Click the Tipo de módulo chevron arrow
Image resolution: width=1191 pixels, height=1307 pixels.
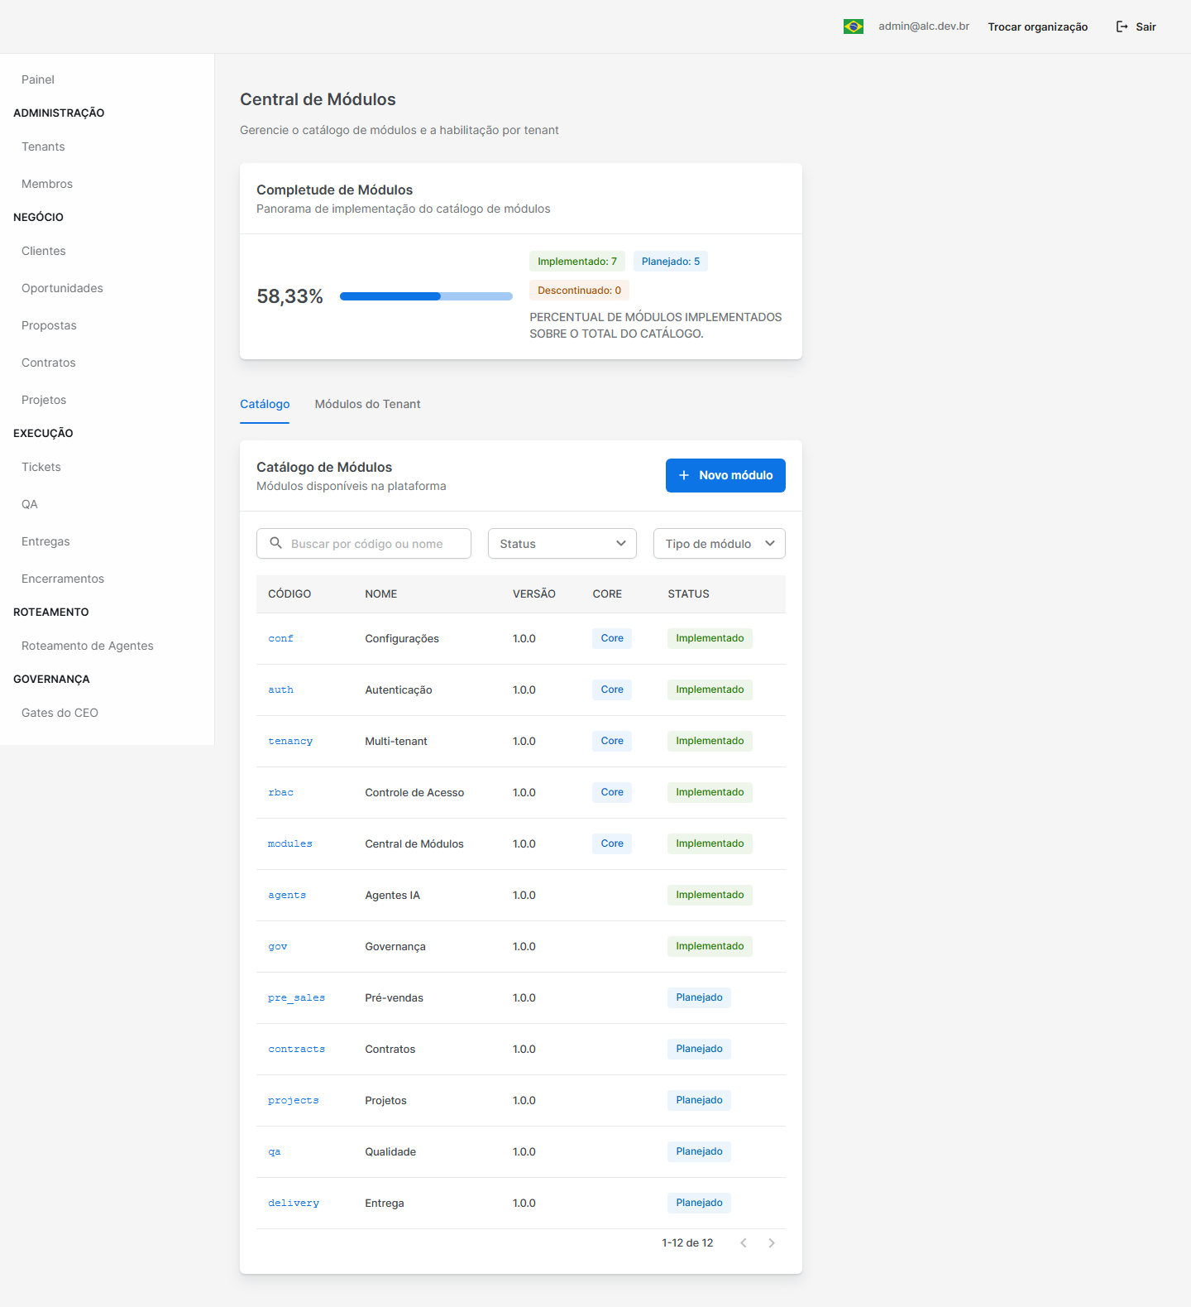[770, 544]
